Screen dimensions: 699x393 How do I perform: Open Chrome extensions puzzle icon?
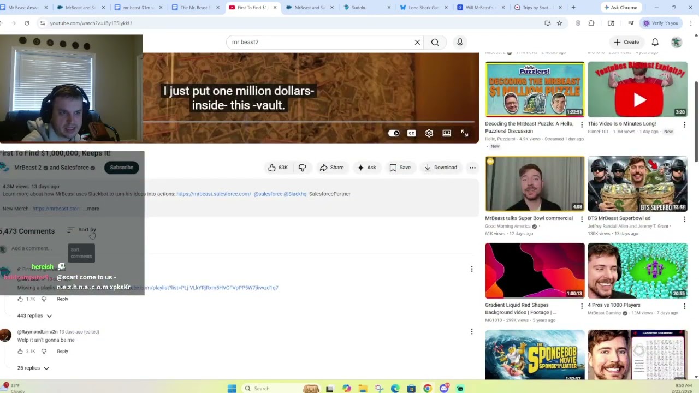(x=591, y=23)
